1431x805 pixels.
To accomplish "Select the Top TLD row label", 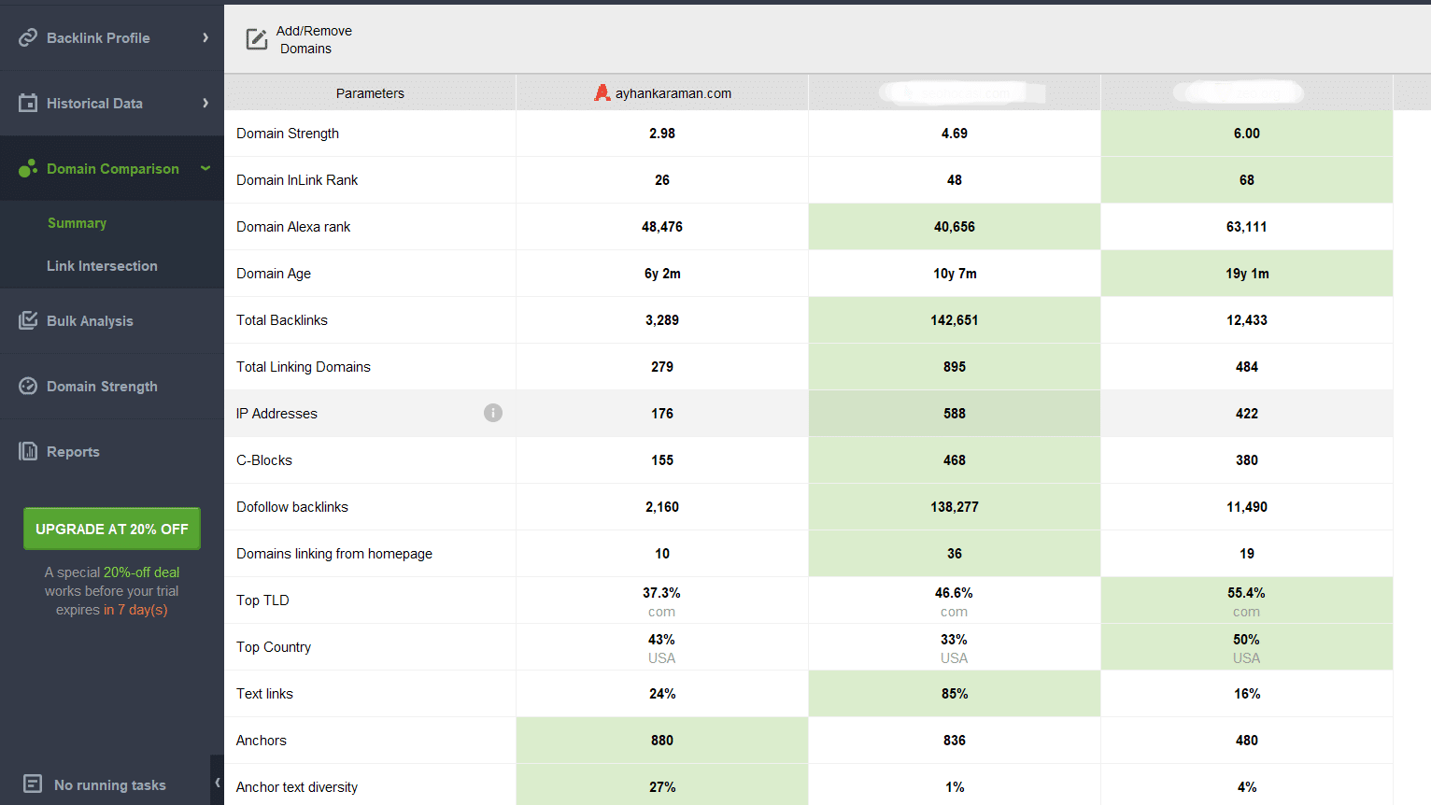I will 262,600.
